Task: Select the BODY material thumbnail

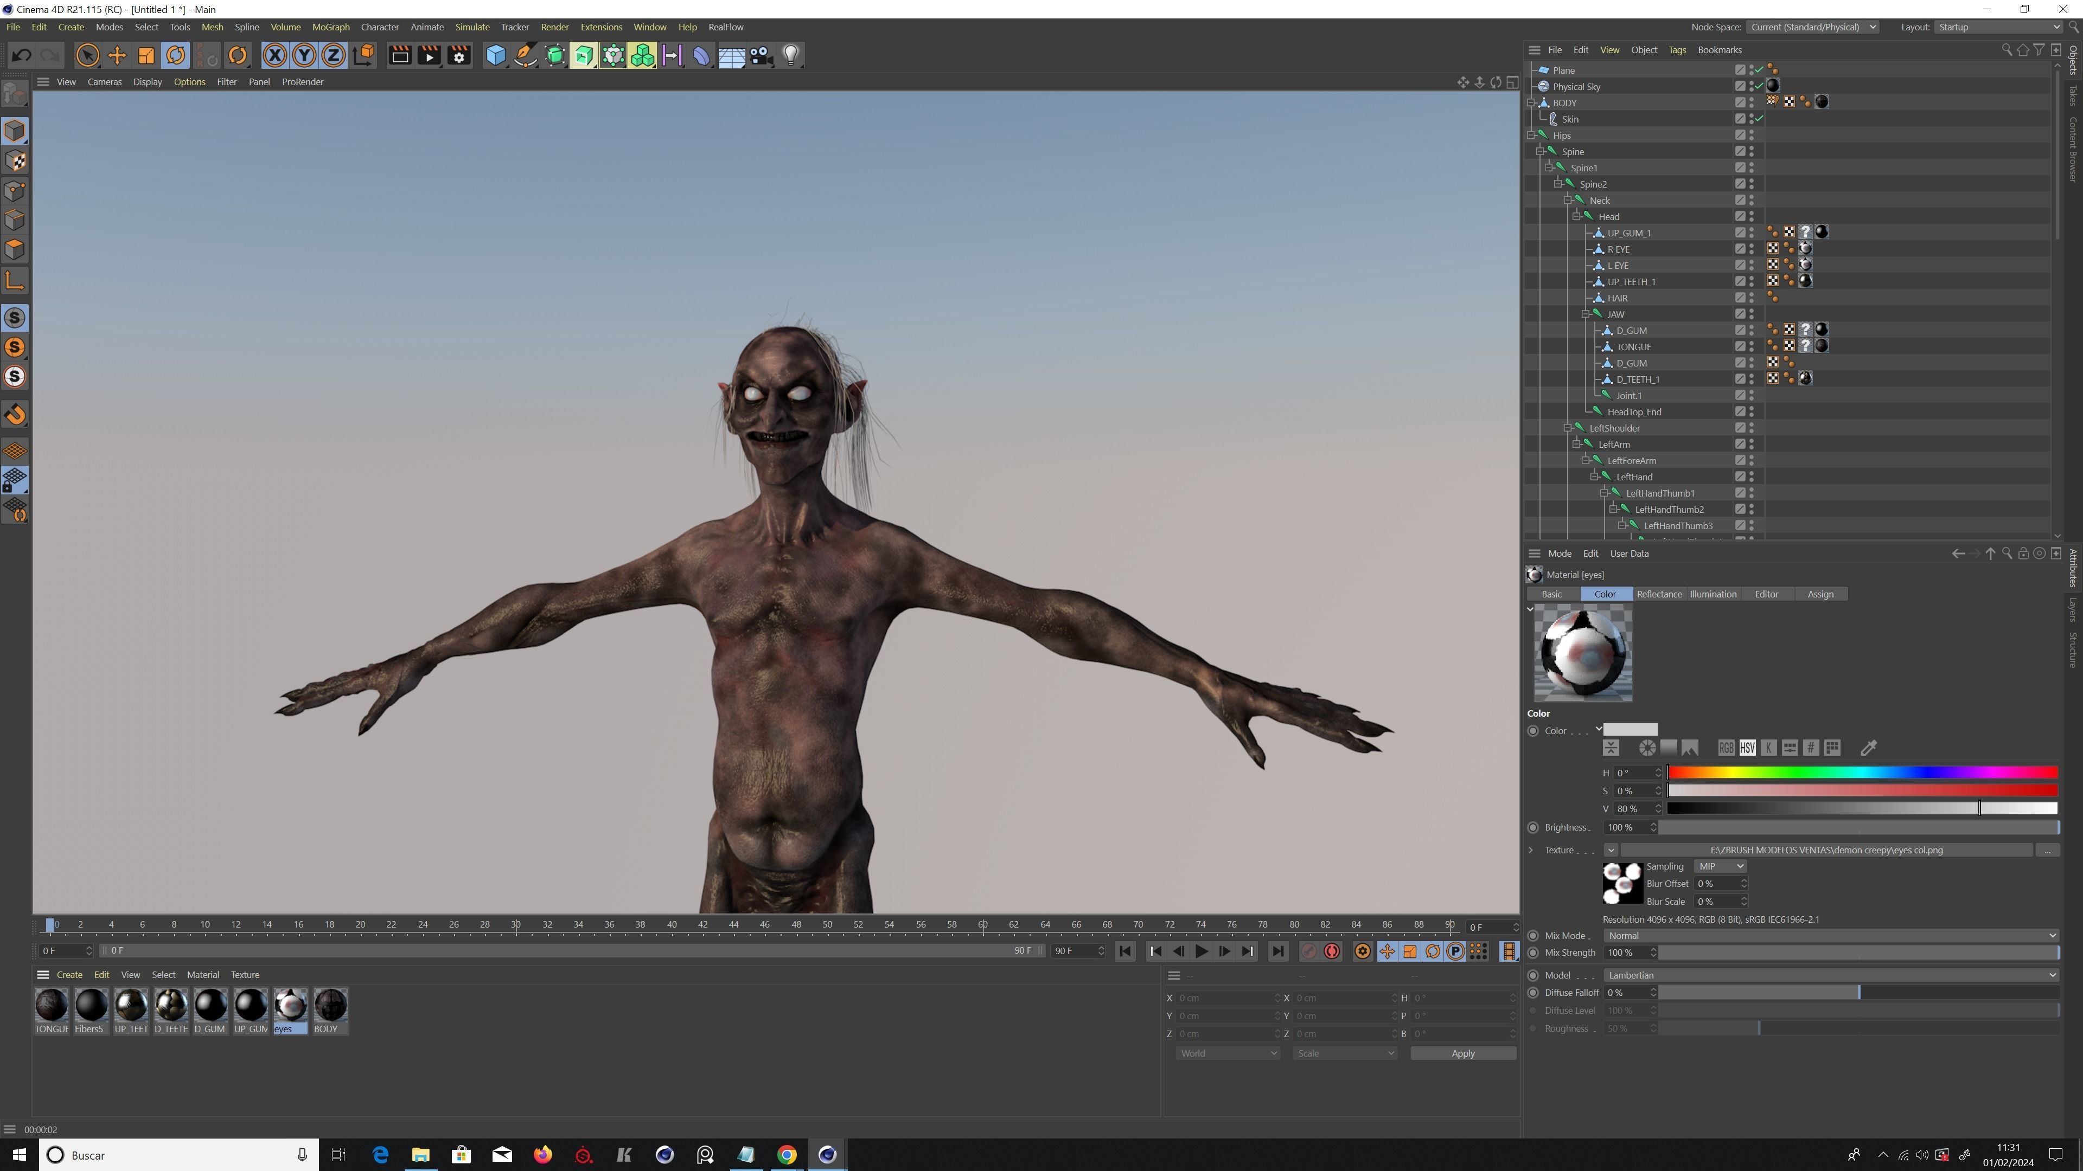Action: point(330,1005)
